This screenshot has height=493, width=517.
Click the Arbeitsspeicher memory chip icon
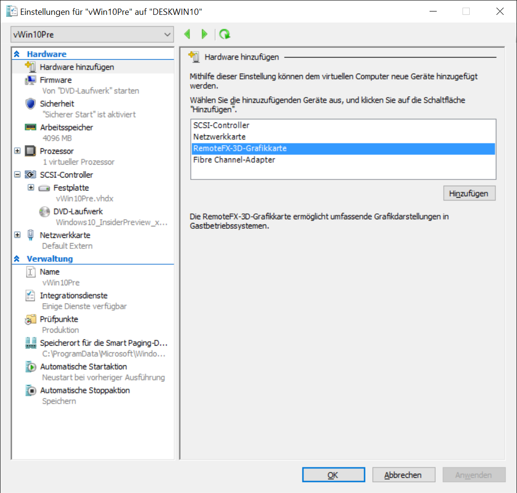coord(30,127)
